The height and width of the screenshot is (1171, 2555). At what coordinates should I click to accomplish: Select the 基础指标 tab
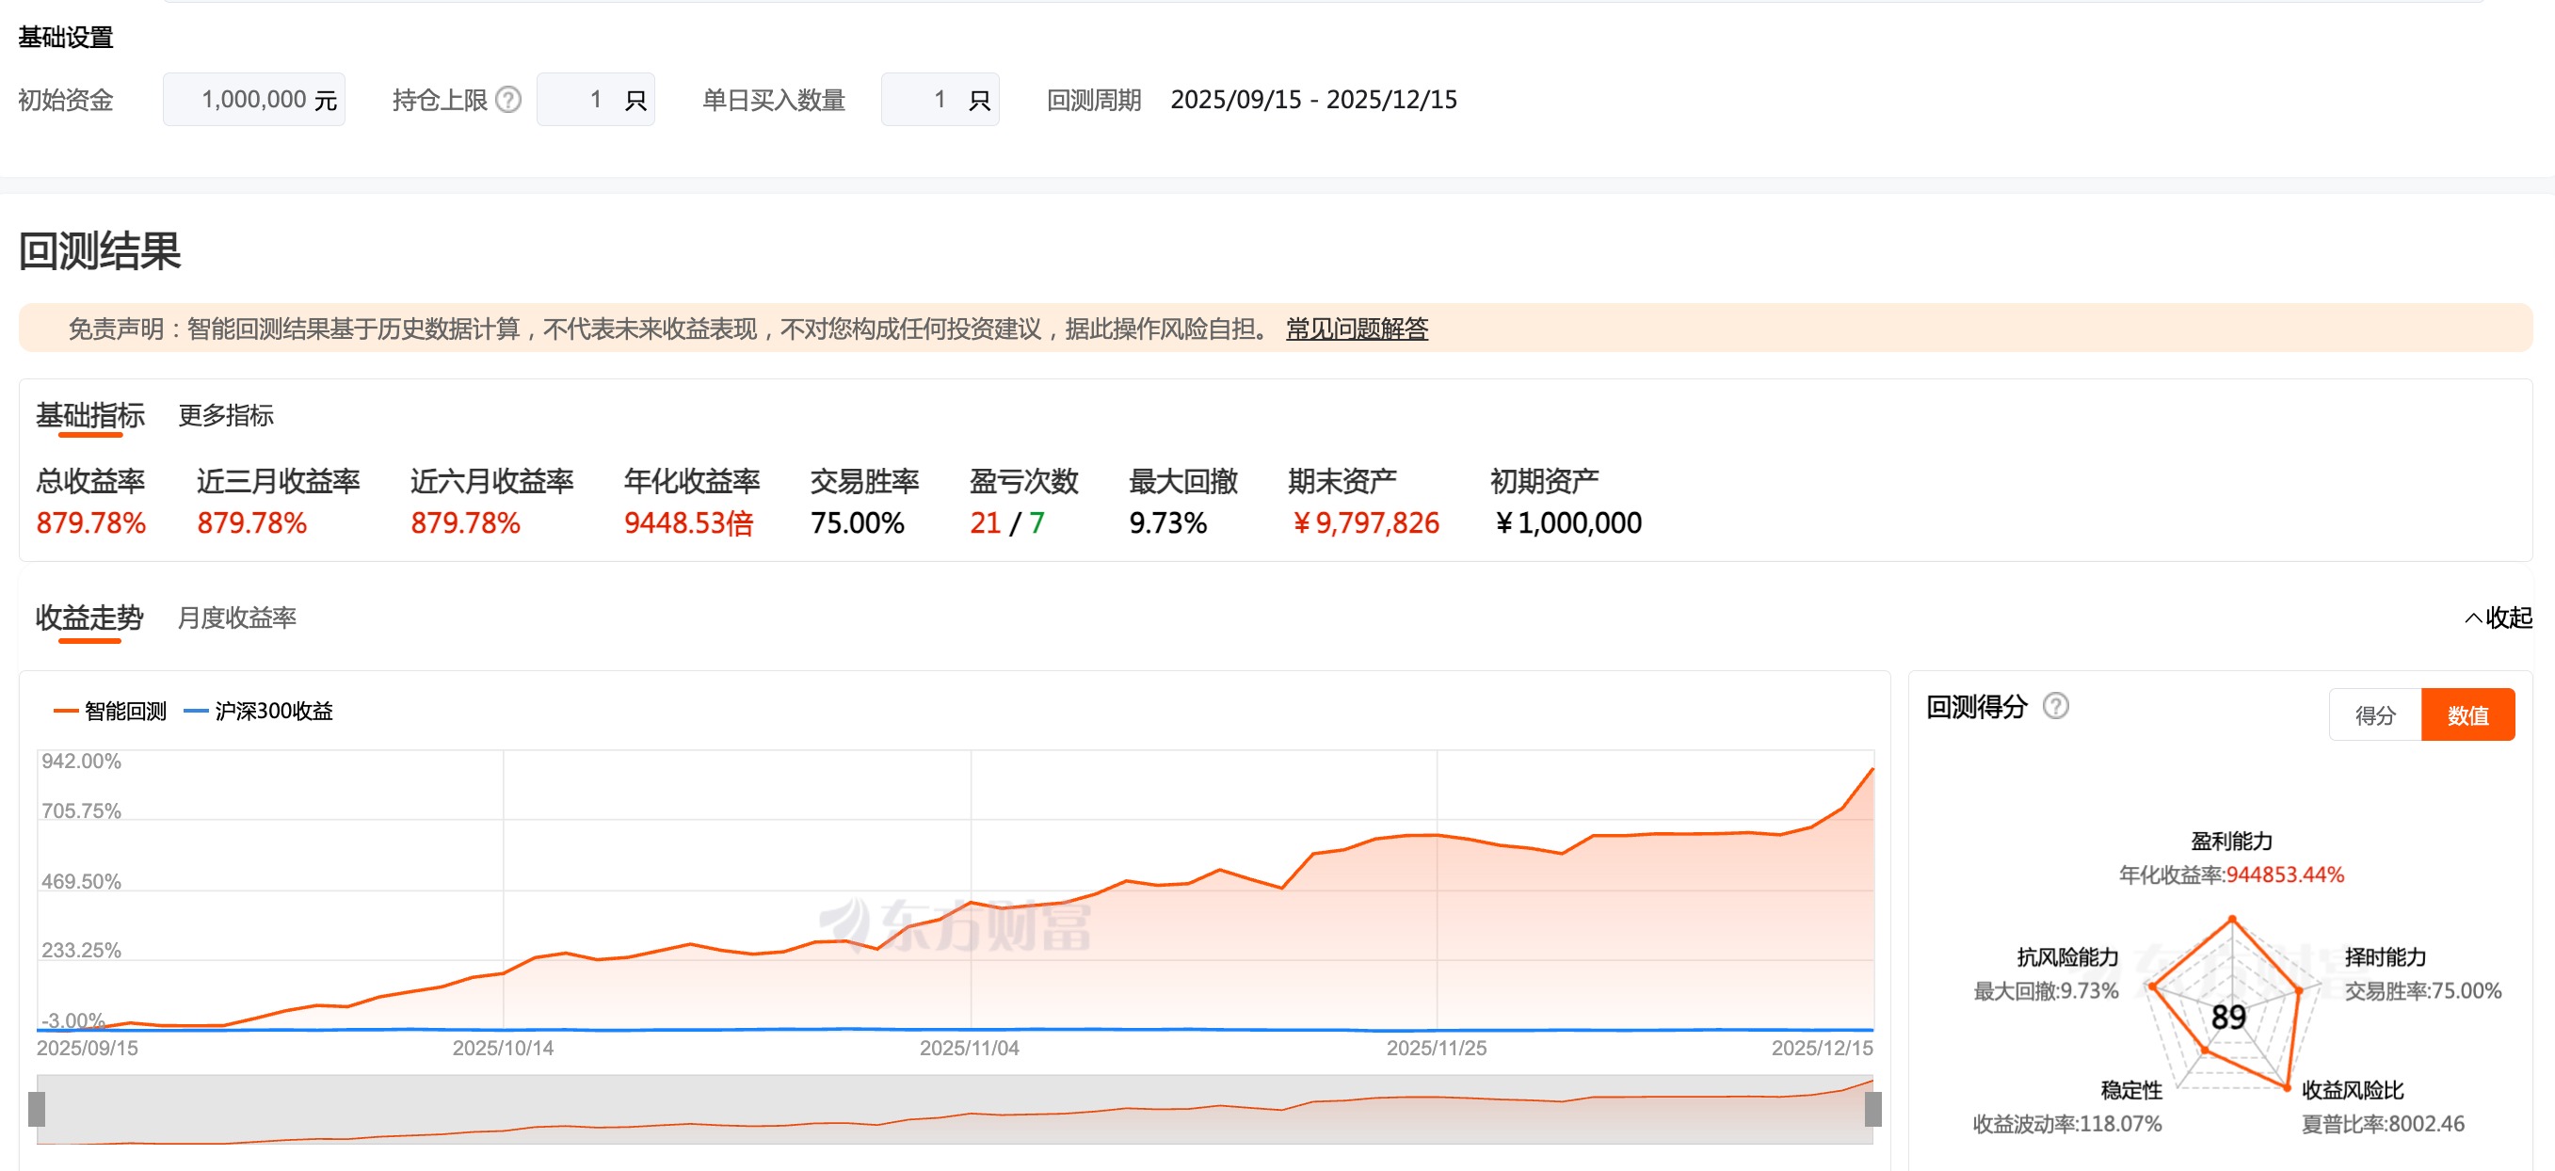click(90, 415)
